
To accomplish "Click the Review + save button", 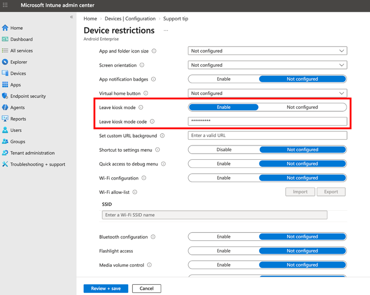I will click(106, 288).
